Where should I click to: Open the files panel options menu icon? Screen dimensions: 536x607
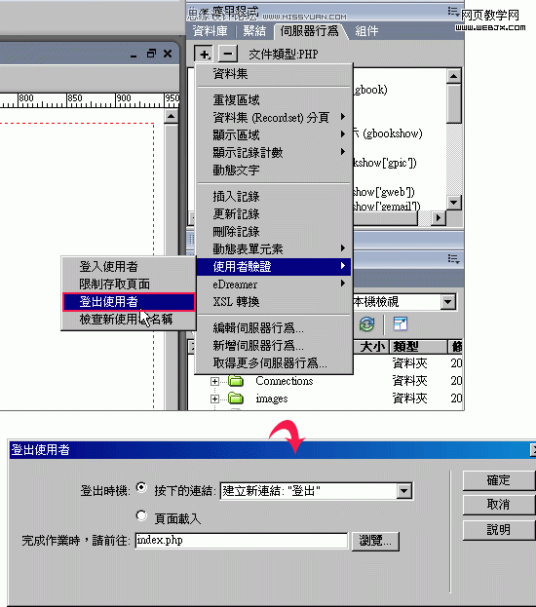pyautogui.click(x=453, y=258)
